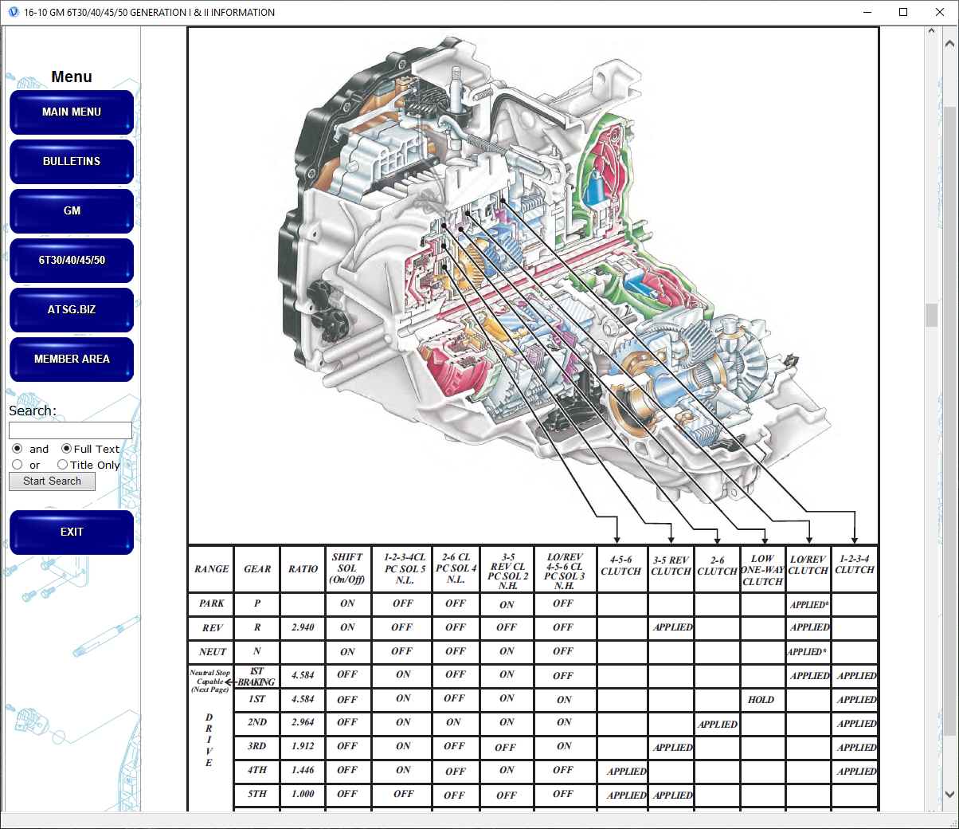Minimize the application window
The height and width of the screenshot is (829, 959).
[x=867, y=12]
